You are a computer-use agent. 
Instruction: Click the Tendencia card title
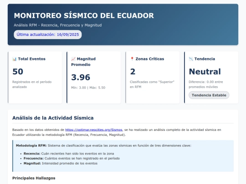[x=205, y=59]
